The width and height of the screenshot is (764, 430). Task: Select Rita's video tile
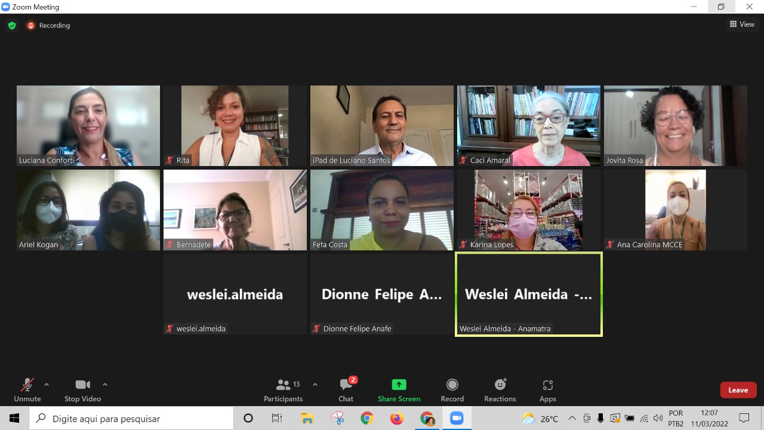point(235,125)
